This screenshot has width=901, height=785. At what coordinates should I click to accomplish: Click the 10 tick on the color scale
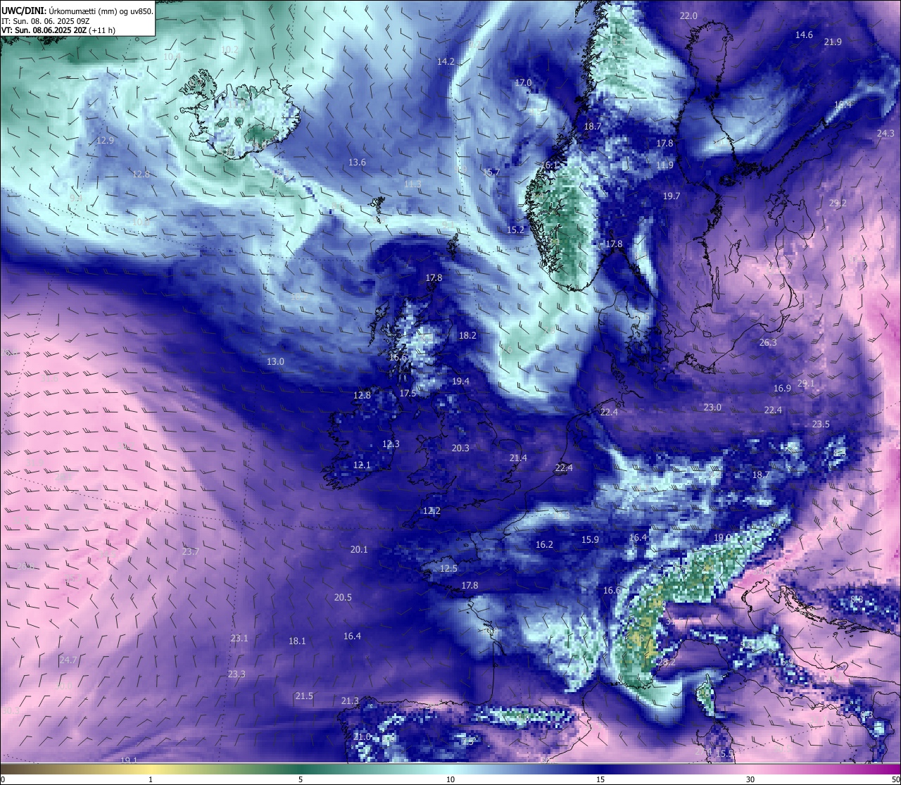click(450, 779)
